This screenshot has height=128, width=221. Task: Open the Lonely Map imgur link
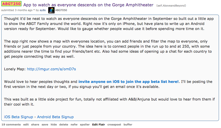coord(52,69)
